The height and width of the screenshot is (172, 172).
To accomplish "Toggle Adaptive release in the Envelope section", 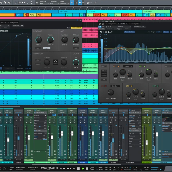I will [x=47, y=48].
